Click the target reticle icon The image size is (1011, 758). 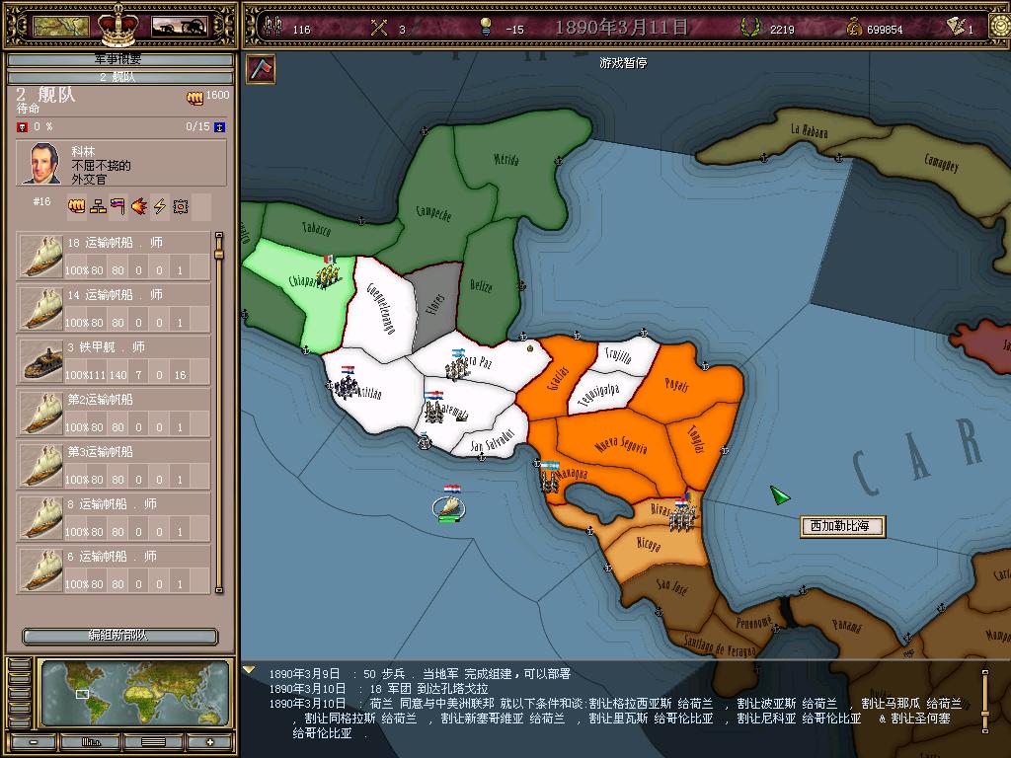pyautogui.click(x=181, y=206)
